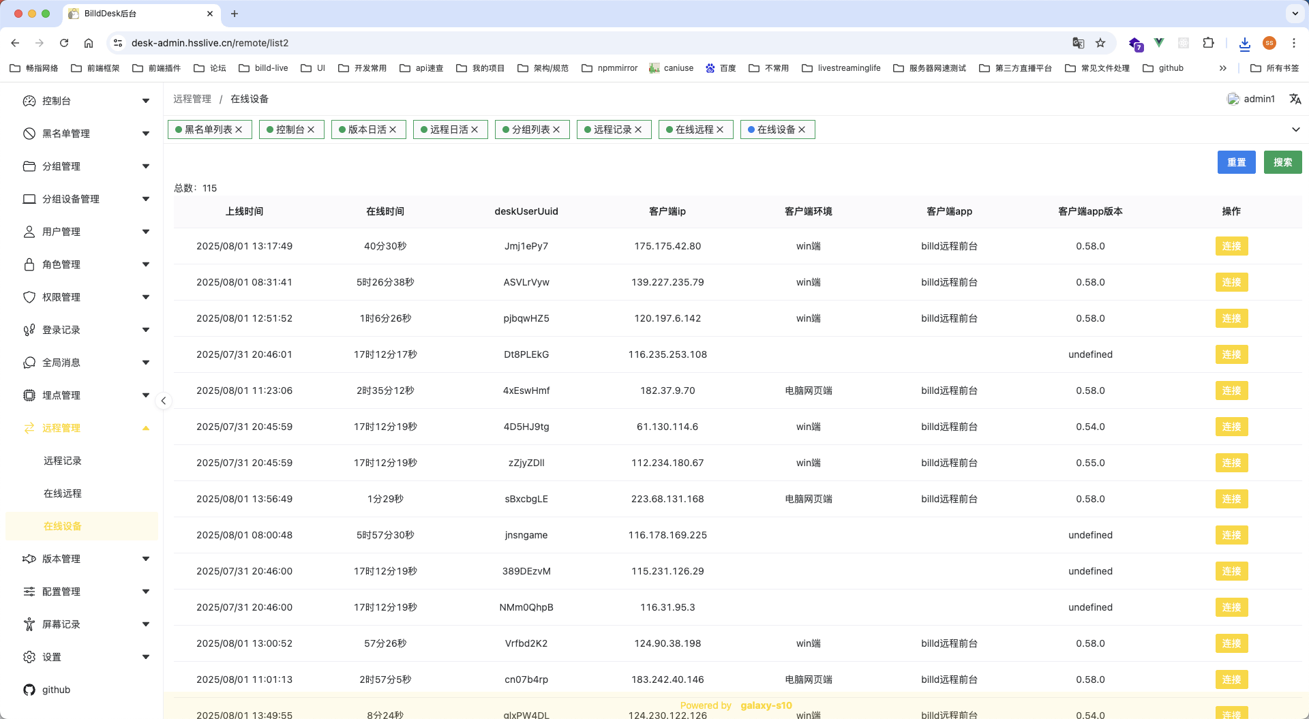1309x719 pixels.
Task: Expand the 屏幕记录 menu arrow
Action: click(x=146, y=624)
